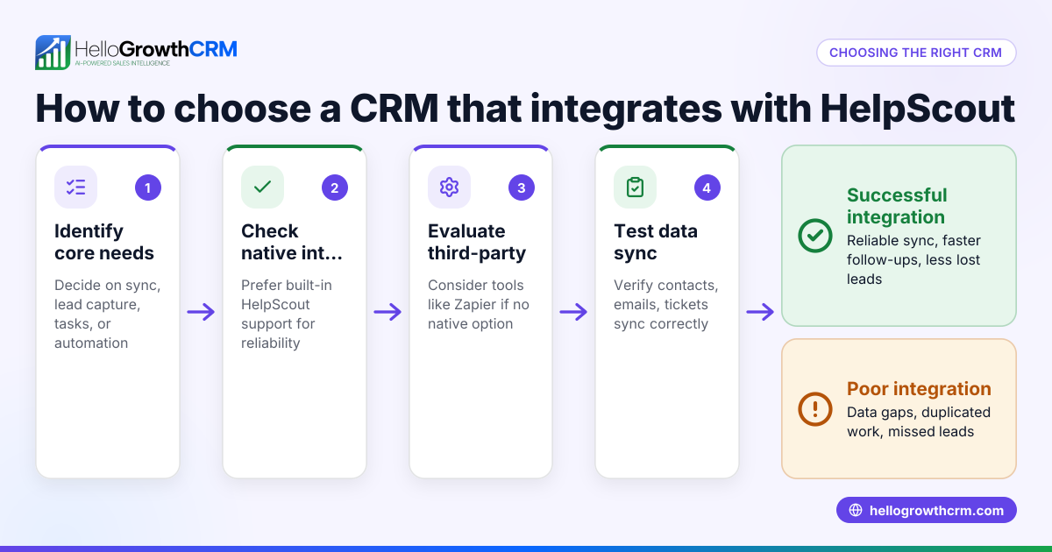The width and height of the screenshot is (1052, 552).
Task: Click 'Reliable sync, faster follow-ups' text
Action: [x=913, y=259]
